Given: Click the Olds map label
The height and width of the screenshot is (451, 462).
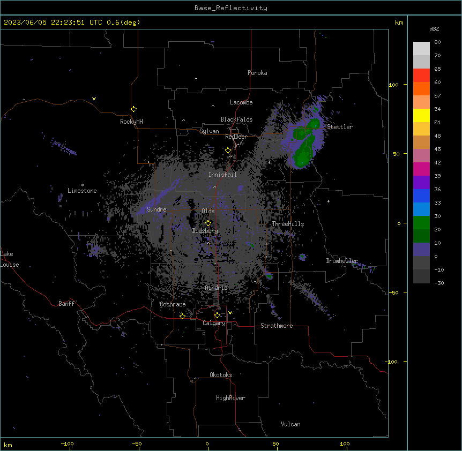Looking at the screenshot, I should coord(208,211).
